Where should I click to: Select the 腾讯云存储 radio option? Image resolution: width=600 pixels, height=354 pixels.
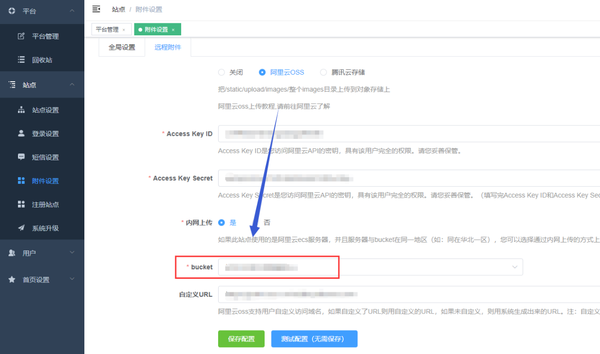(323, 72)
